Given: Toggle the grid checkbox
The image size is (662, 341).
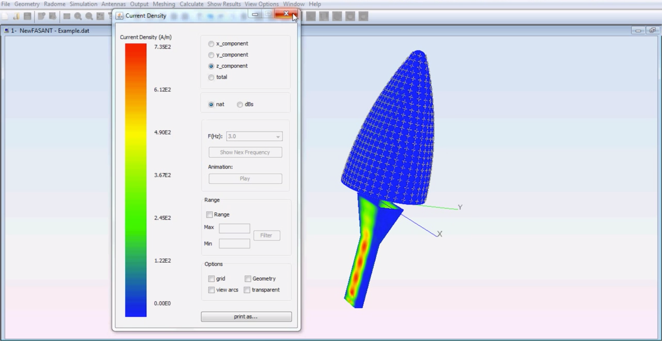Looking at the screenshot, I should point(211,279).
